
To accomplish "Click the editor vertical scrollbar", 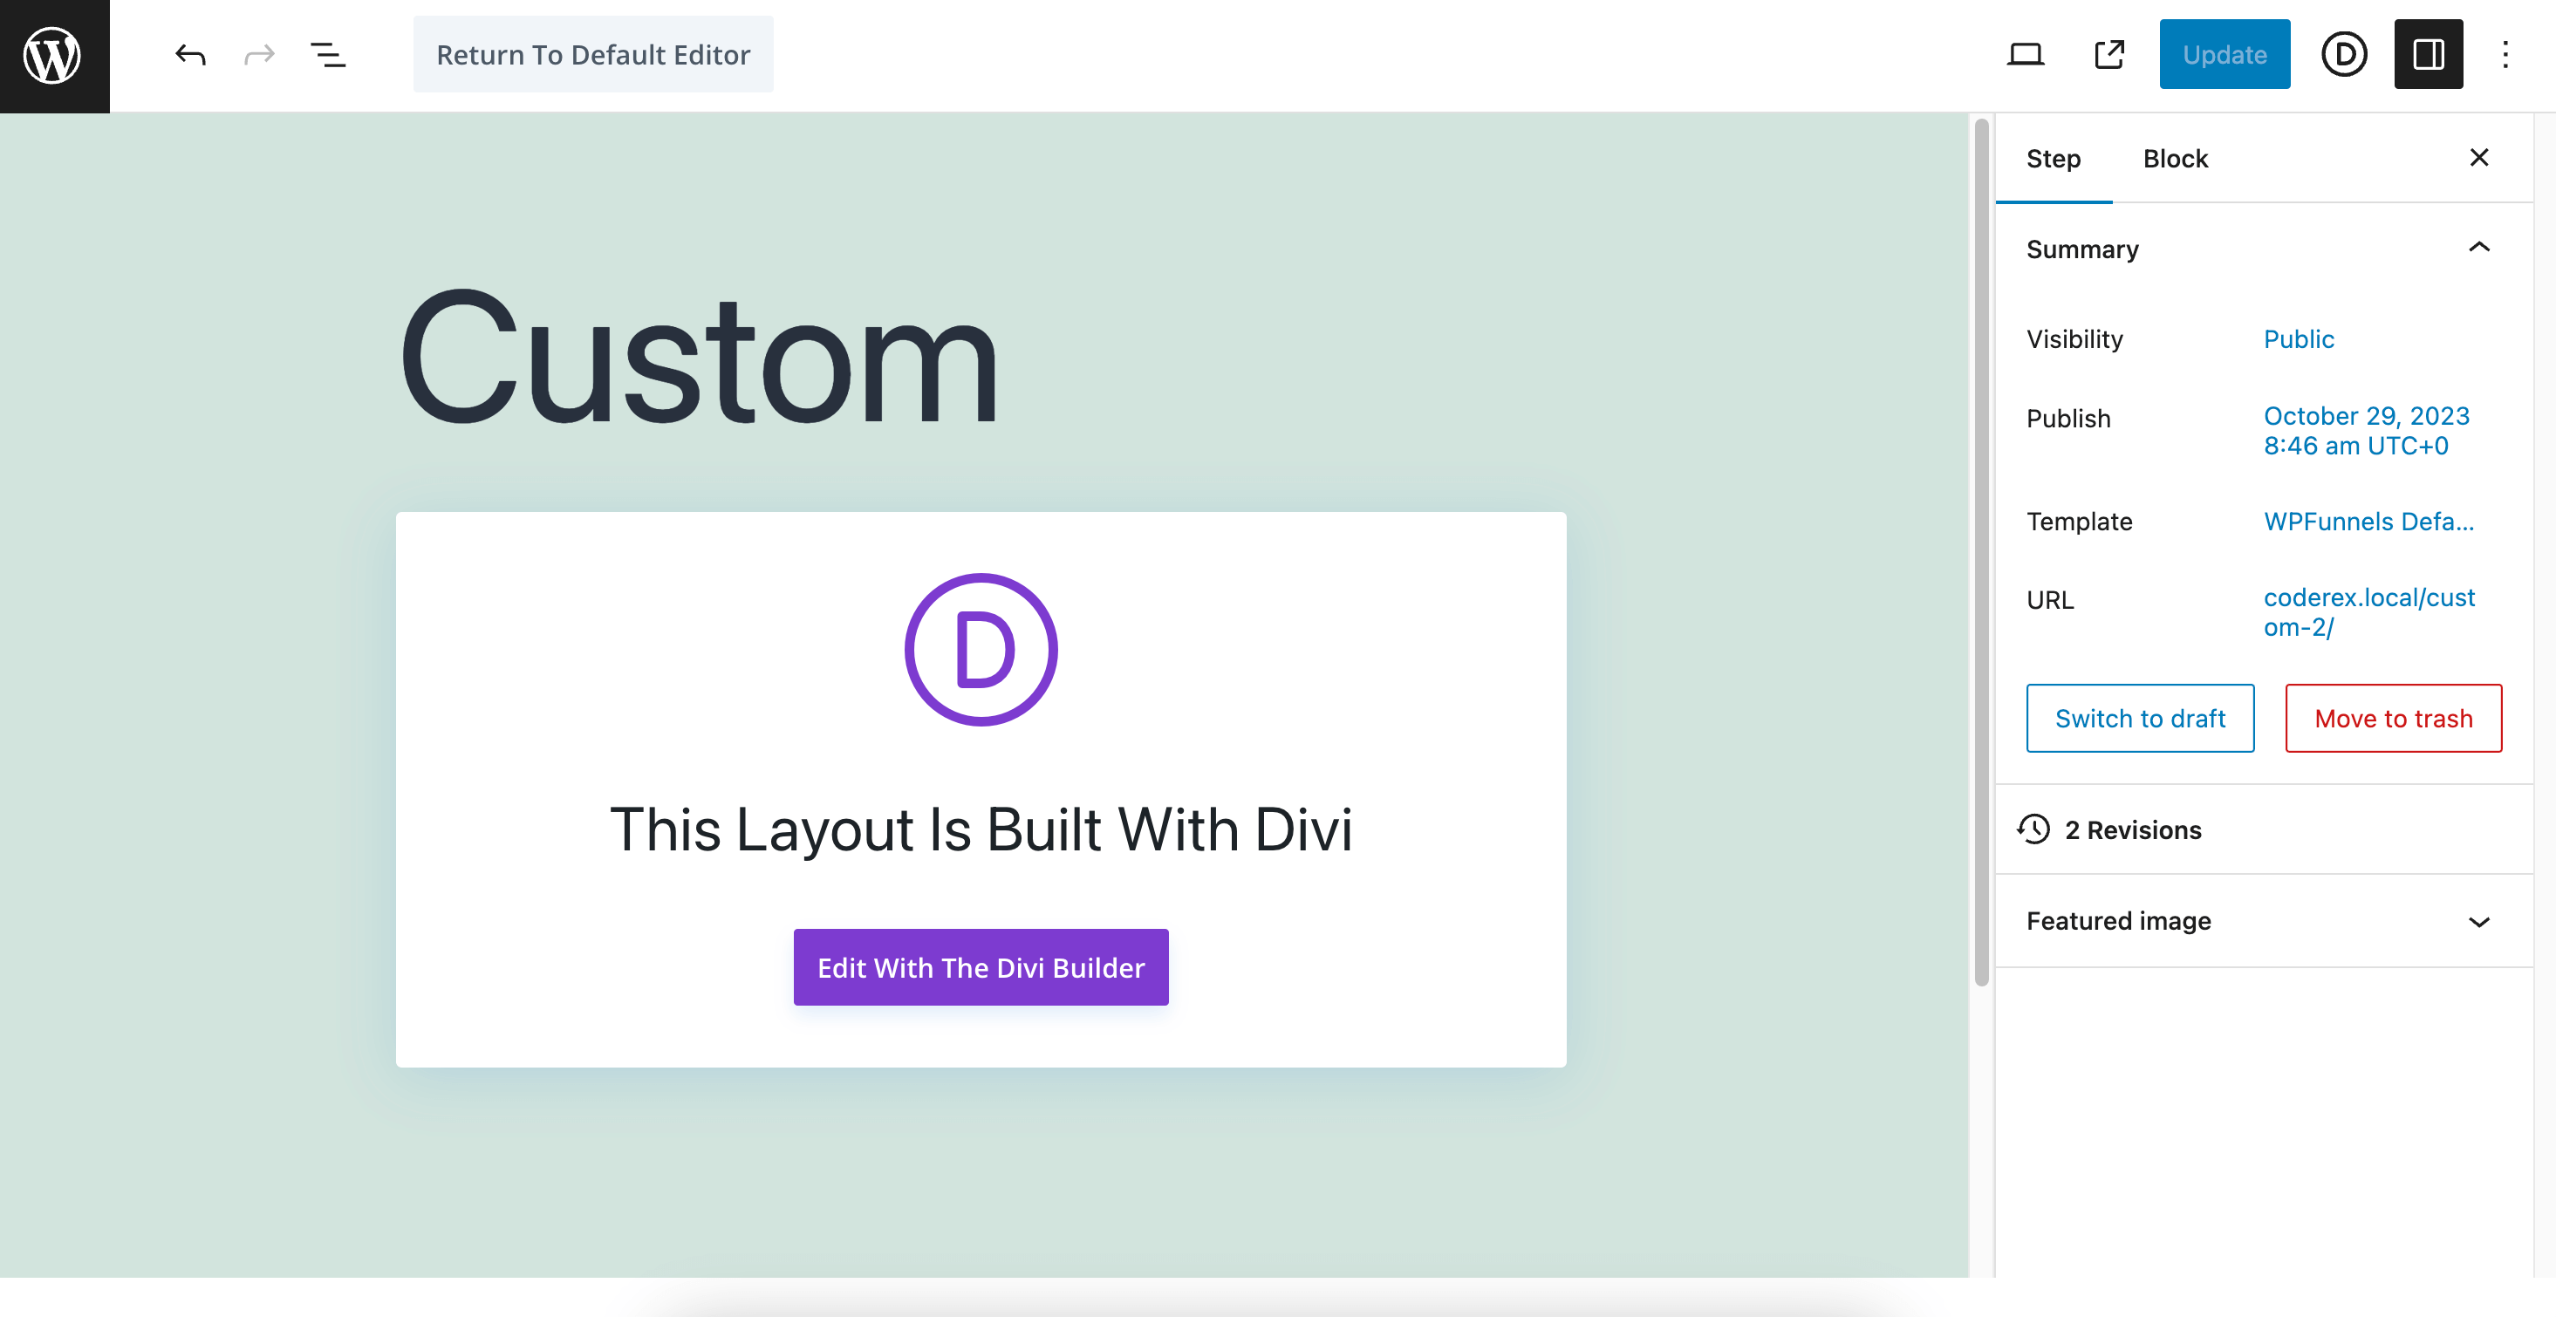I will (1981, 553).
